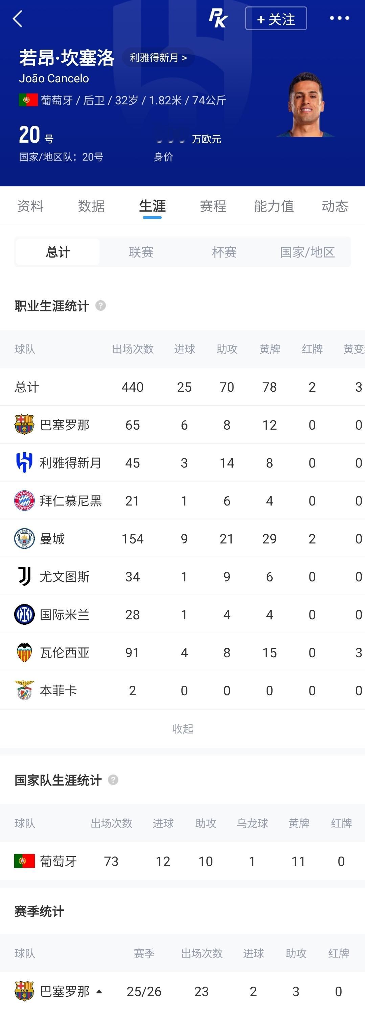
Task: Follow the player with +关注 button
Action: point(276,18)
